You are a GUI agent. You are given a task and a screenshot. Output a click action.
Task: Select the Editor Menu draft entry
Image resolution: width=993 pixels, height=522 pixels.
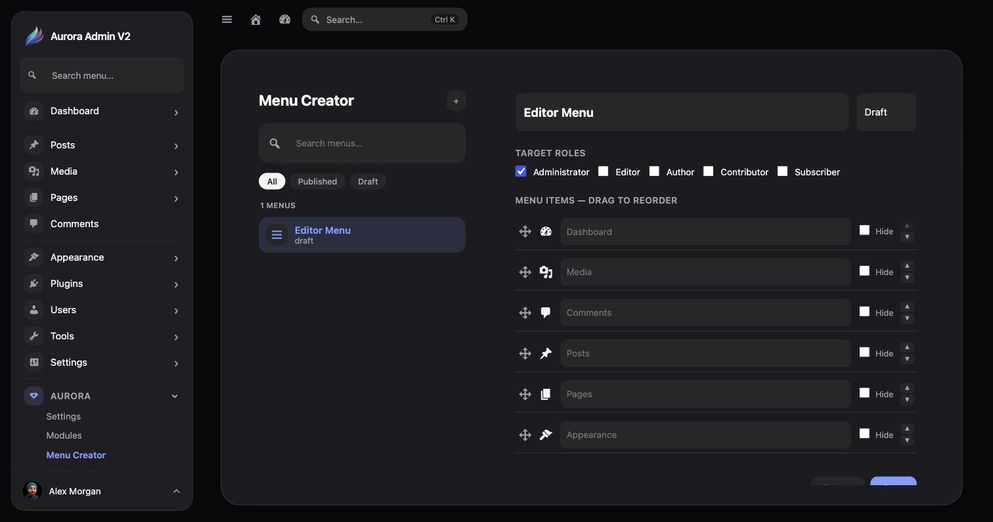(362, 235)
